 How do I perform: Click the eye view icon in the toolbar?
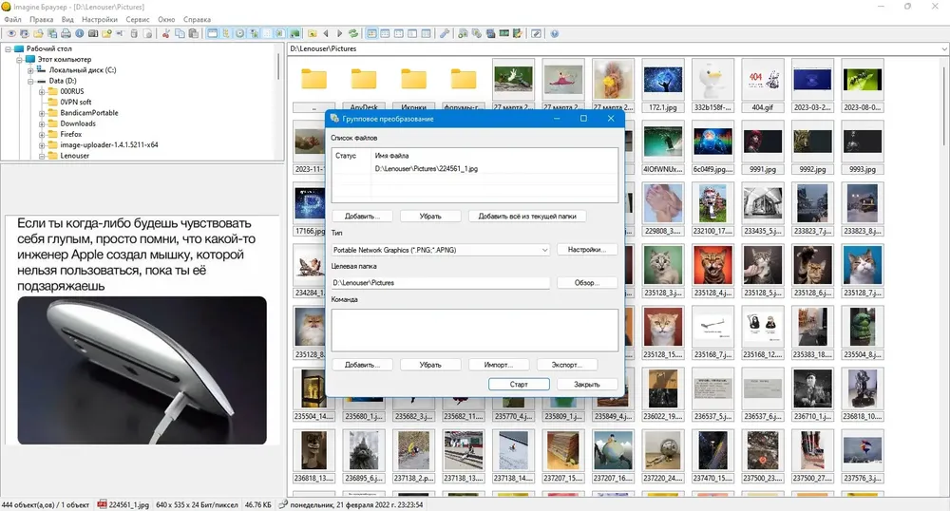[x=11, y=34]
